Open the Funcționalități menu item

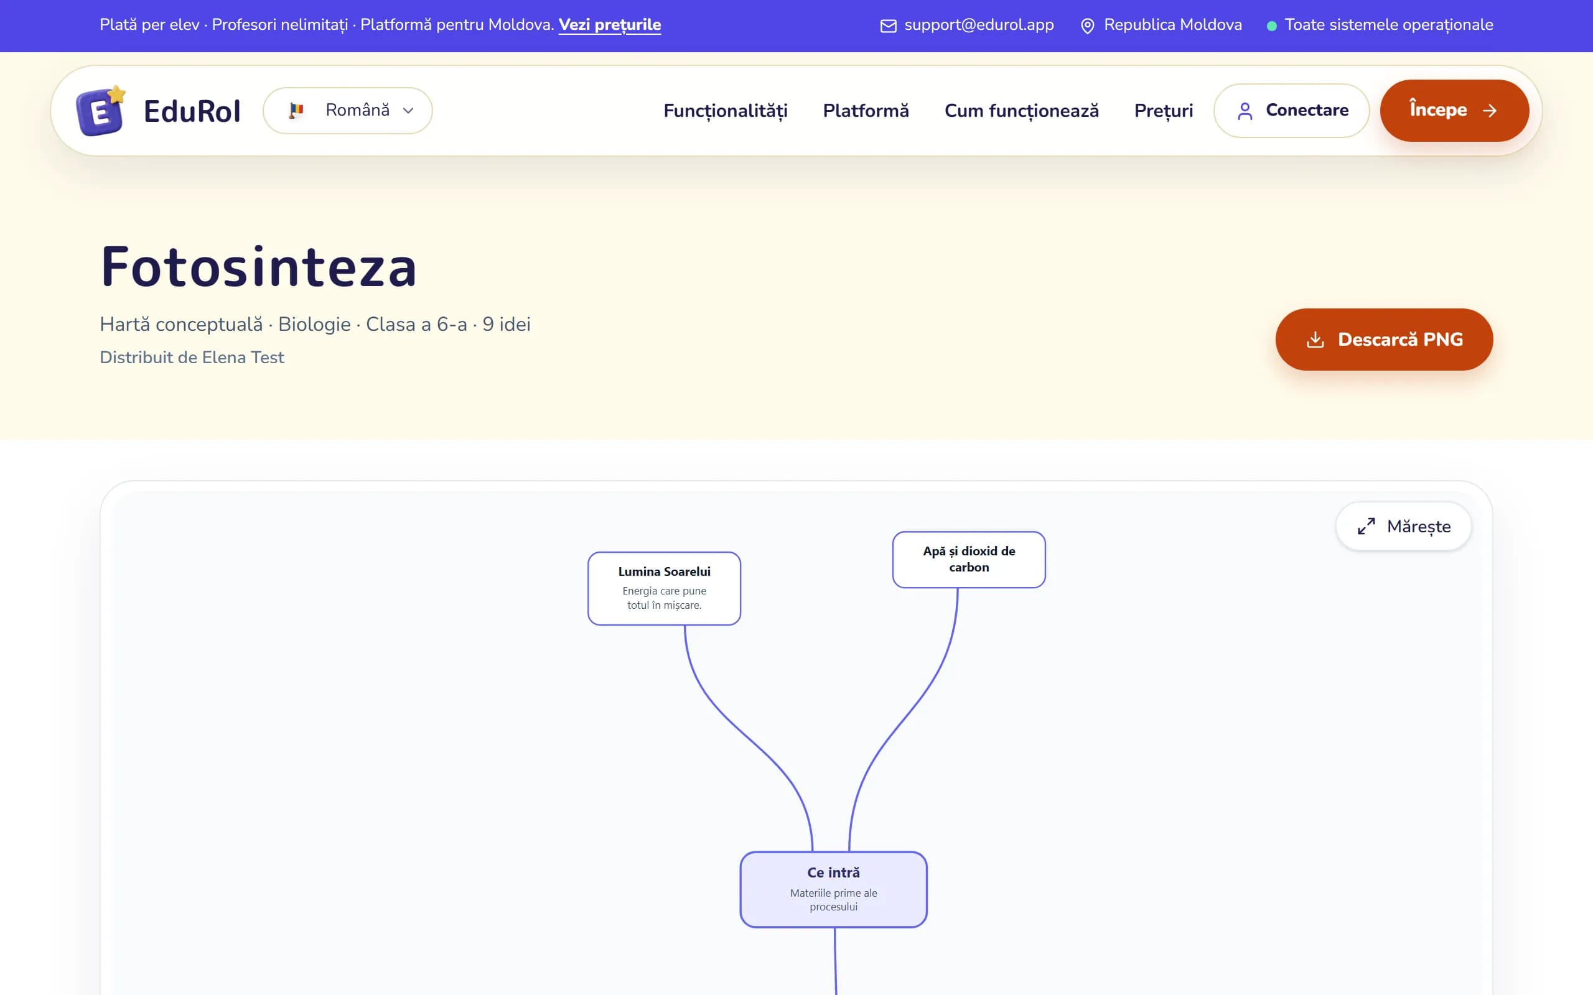point(726,111)
